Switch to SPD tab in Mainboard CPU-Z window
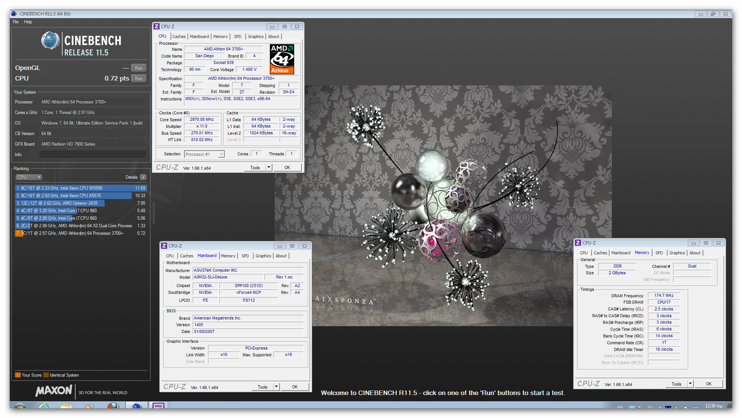Image resolution: width=742 pixels, height=418 pixels. pos(245,256)
